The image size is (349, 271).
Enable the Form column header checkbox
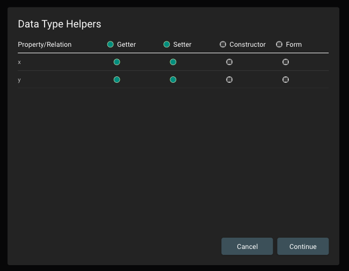(279, 45)
